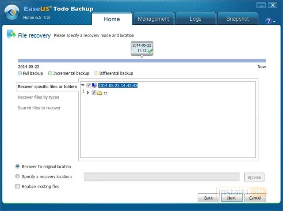Image resolution: width=283 pixels, height=211 pixels.
Task: Cancel the file recovery wizard
Action: coord(255,198)
